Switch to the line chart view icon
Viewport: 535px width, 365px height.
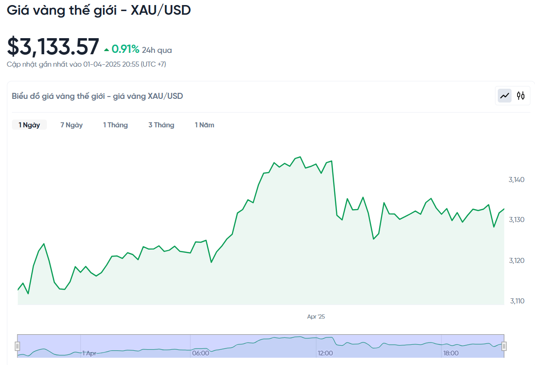(505, 96)
